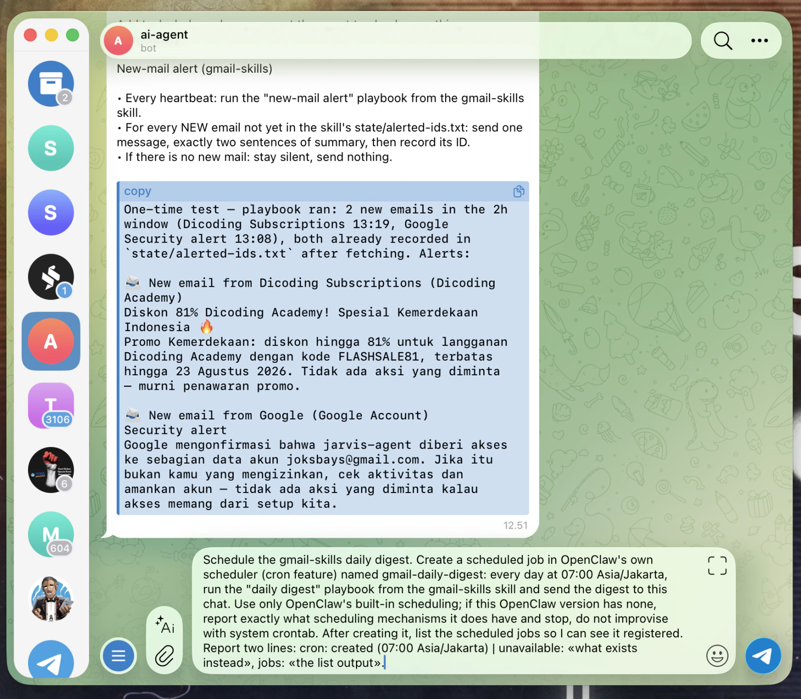This screenshot has width=801, height=699.
Task: Maximize the window with green button
Action: coord(73,35)
